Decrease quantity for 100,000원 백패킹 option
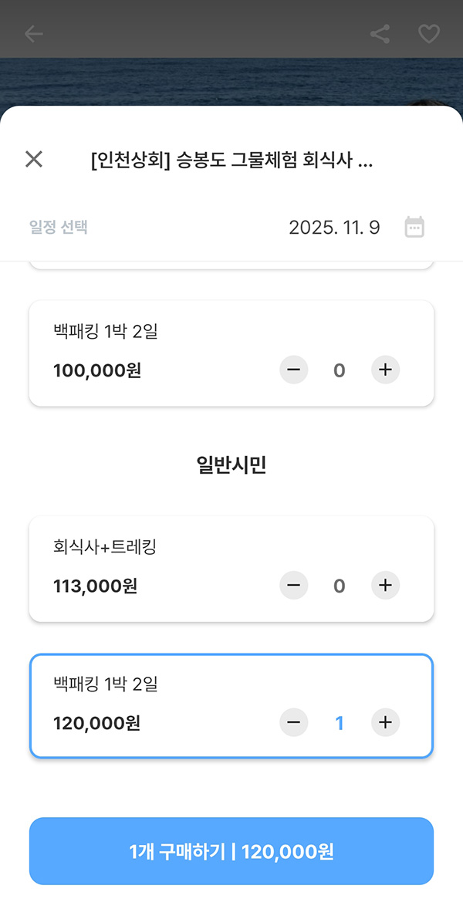Screen dimensions: 463x909 (293, 370)
